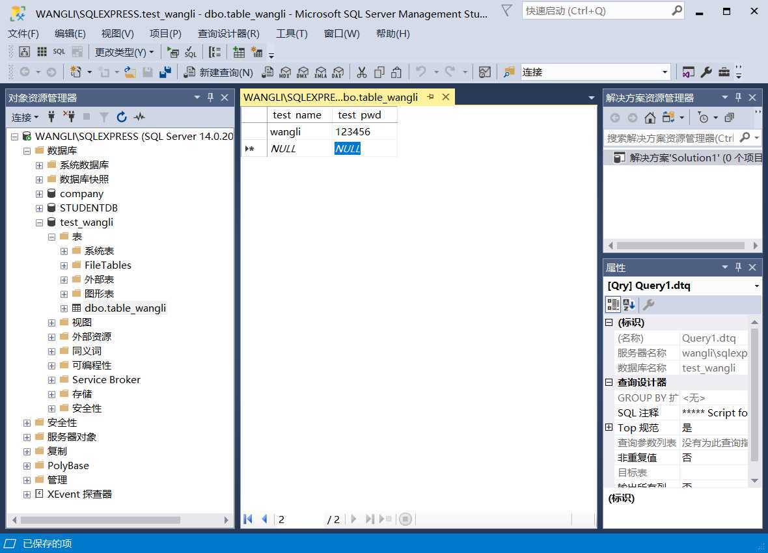Click the wangli cell in test_name column
The height and width of the screenshot is (553, 768).
[x=300, y=132]
